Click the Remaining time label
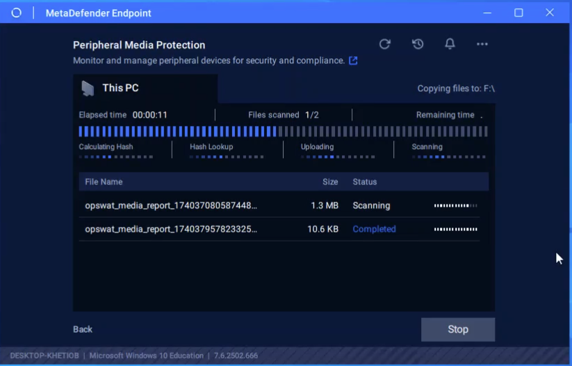Viewport: 572px width, 366px height. (x=445, y=115)
